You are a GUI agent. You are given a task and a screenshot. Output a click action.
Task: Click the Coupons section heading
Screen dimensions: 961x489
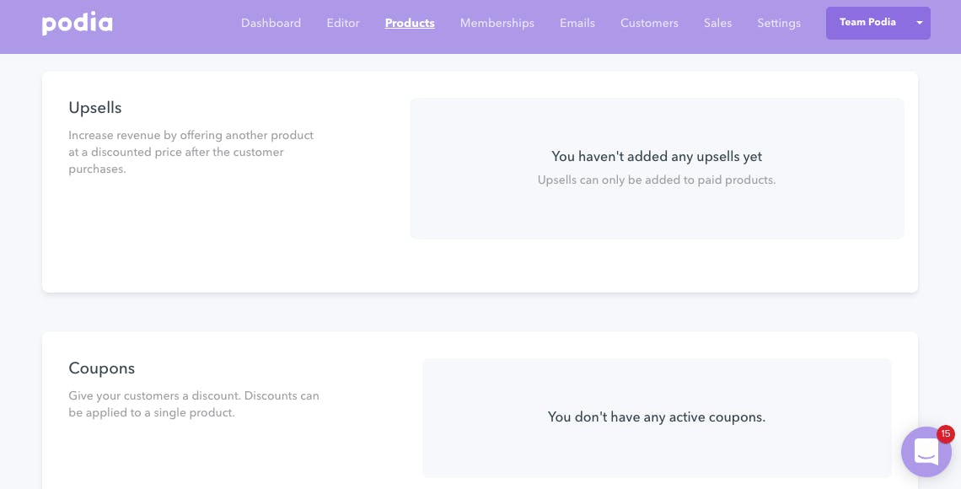tap(102, 368)
